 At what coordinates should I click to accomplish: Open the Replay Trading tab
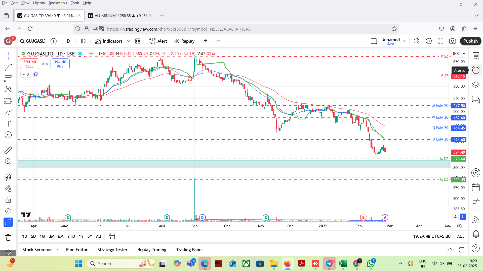coord(152,250)
